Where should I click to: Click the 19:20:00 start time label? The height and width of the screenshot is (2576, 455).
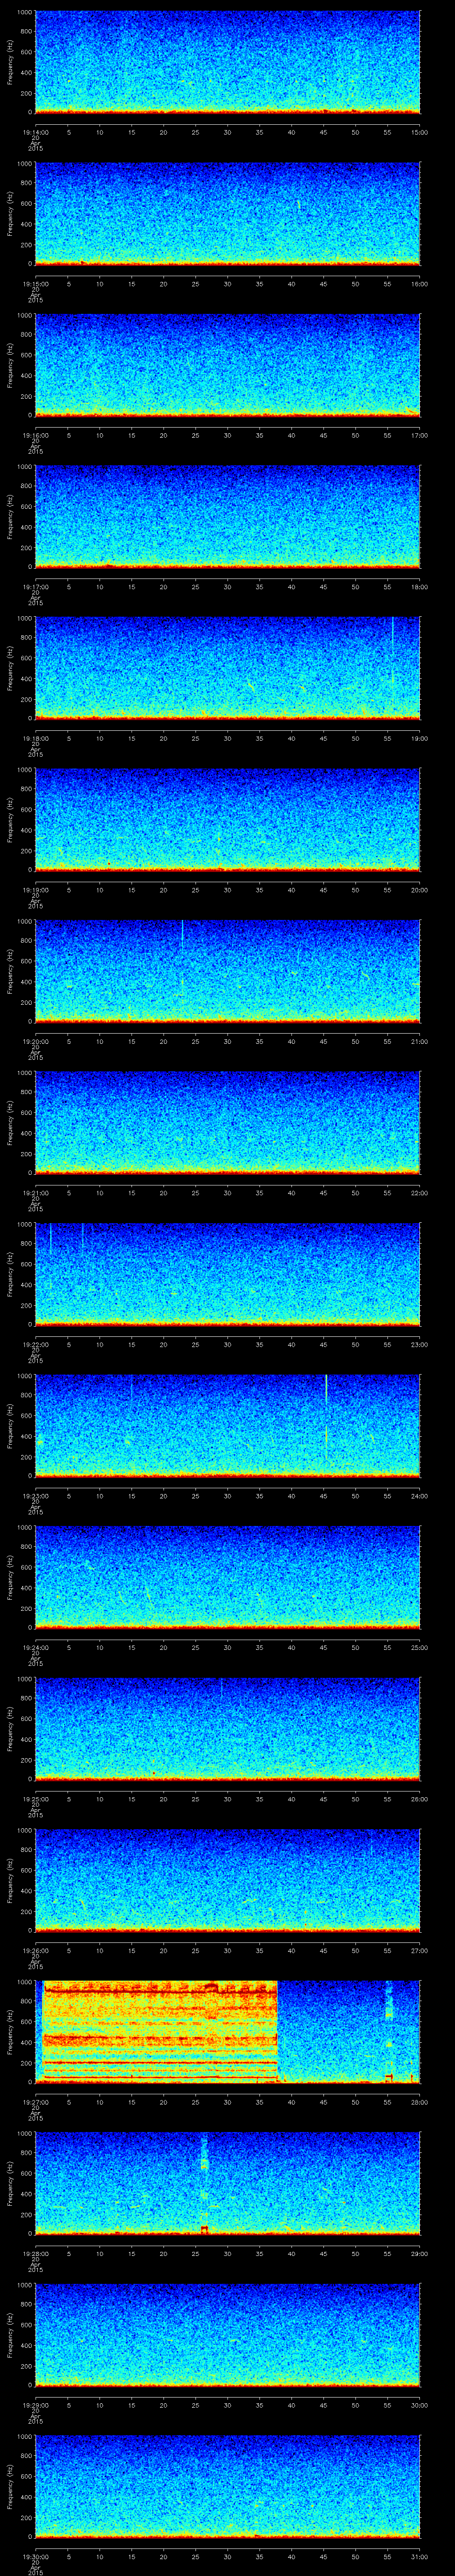(35, 1042)
